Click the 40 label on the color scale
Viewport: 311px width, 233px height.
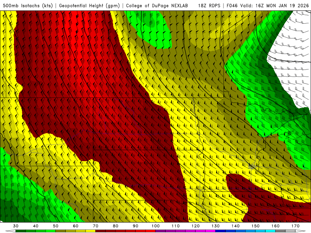coord(36,226)
